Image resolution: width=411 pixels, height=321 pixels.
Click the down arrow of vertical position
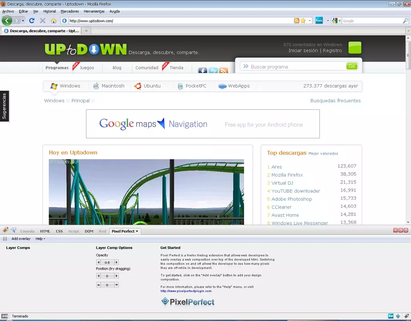tap(117, 285)
